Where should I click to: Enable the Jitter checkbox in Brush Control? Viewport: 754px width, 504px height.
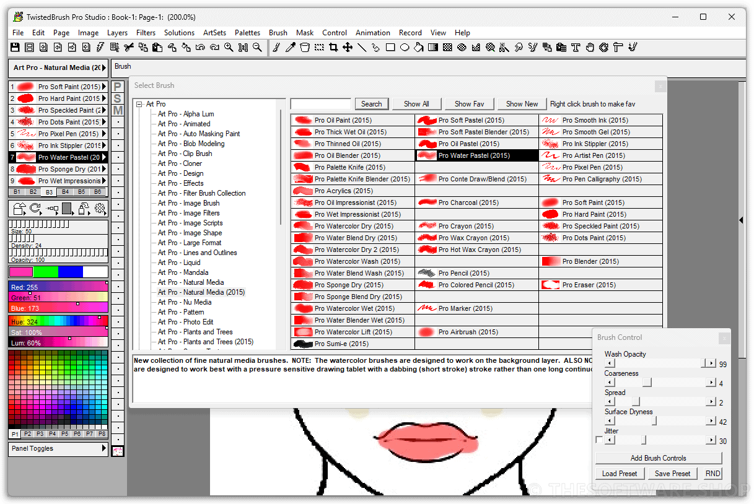point(598,440)
